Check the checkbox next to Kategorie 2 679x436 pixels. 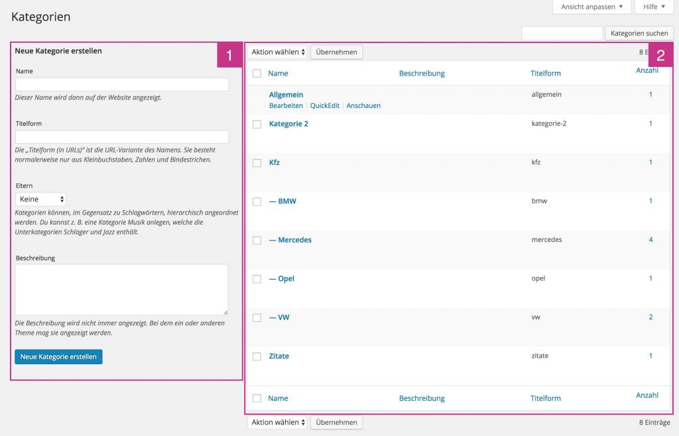[x=257, y=123]
